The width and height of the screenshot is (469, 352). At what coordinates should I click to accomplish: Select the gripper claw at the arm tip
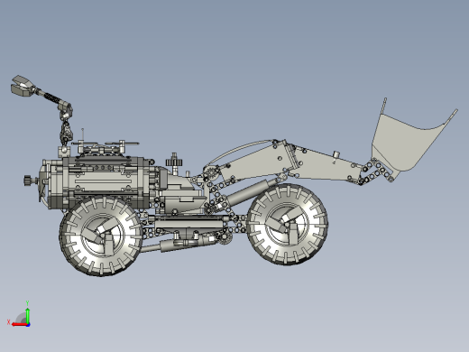[x=23, y=86]
